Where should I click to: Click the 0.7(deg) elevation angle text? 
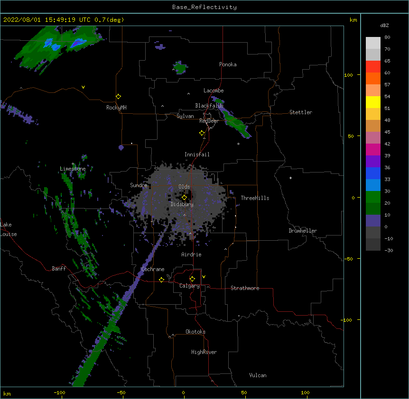click(109, 20)
